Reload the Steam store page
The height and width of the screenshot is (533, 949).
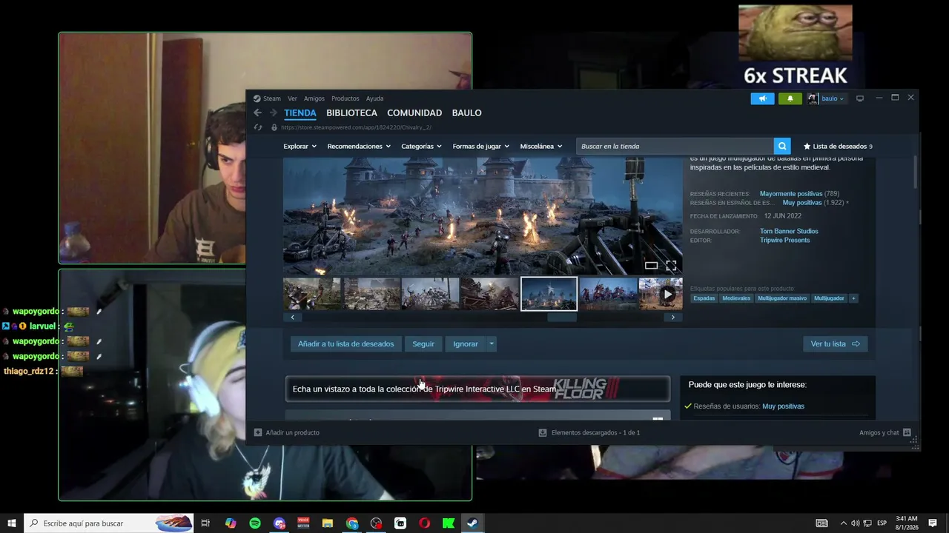[258, 127]
